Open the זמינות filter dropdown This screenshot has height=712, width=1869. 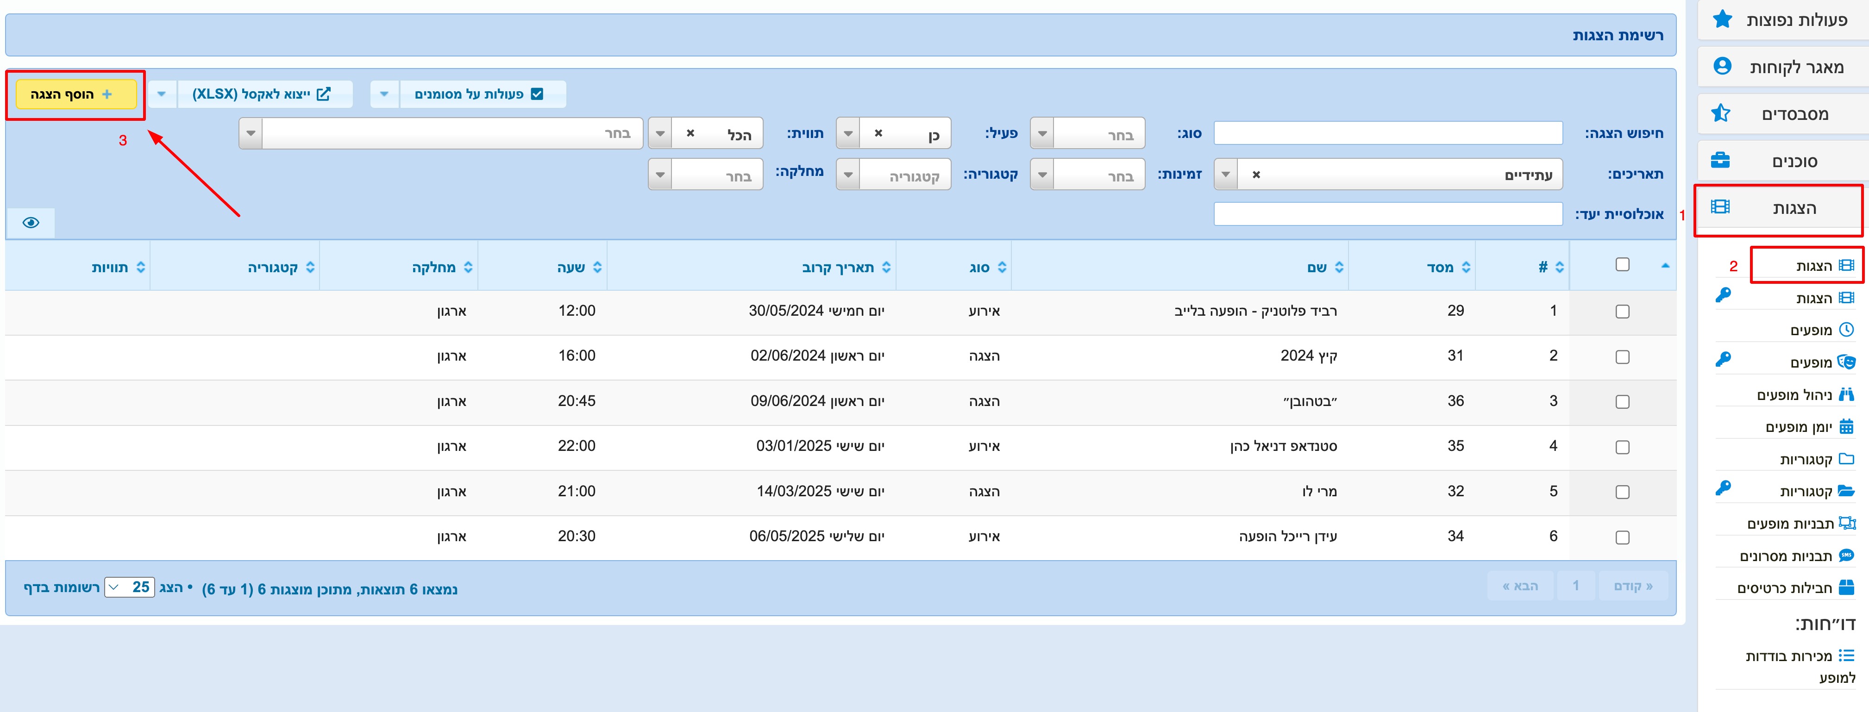[1088, 175]
